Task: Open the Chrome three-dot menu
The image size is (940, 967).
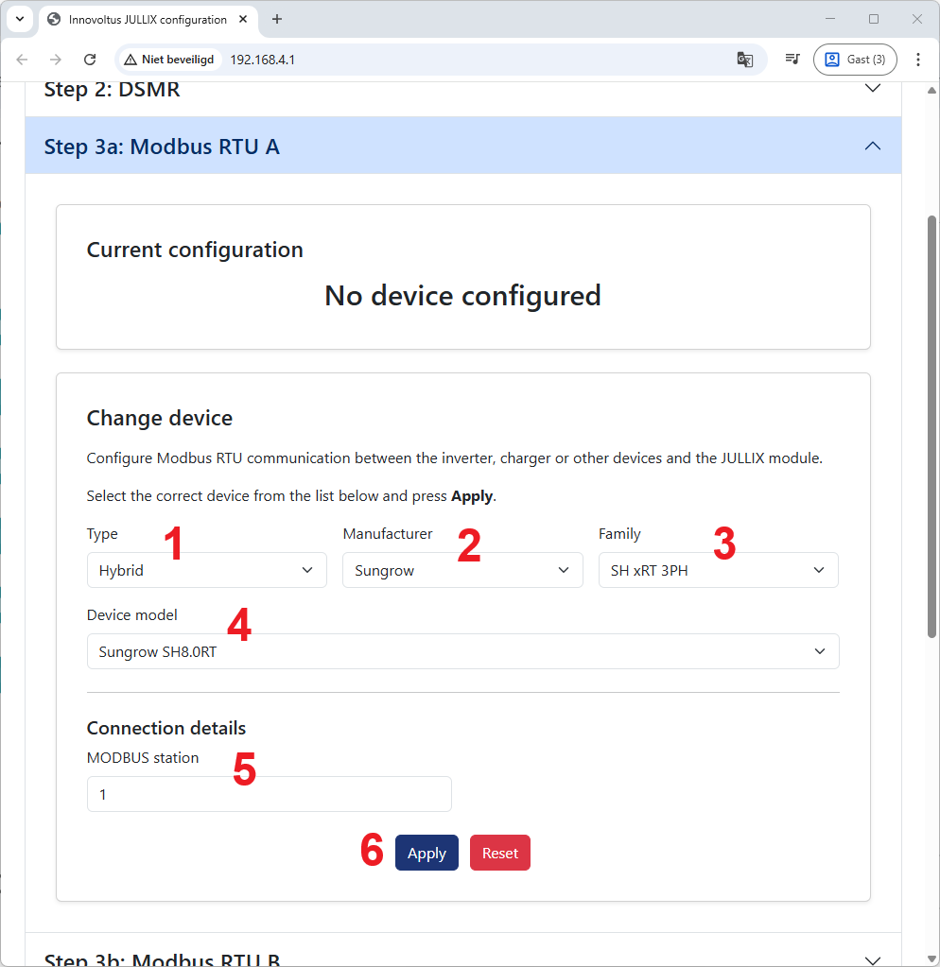Action: click(917, 60)
